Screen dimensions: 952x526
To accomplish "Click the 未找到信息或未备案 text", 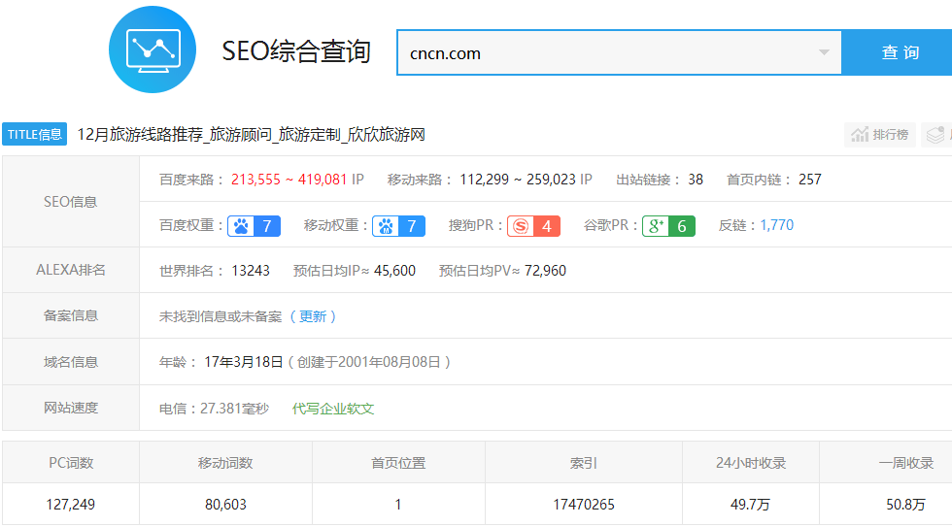I will pos(221,316).
